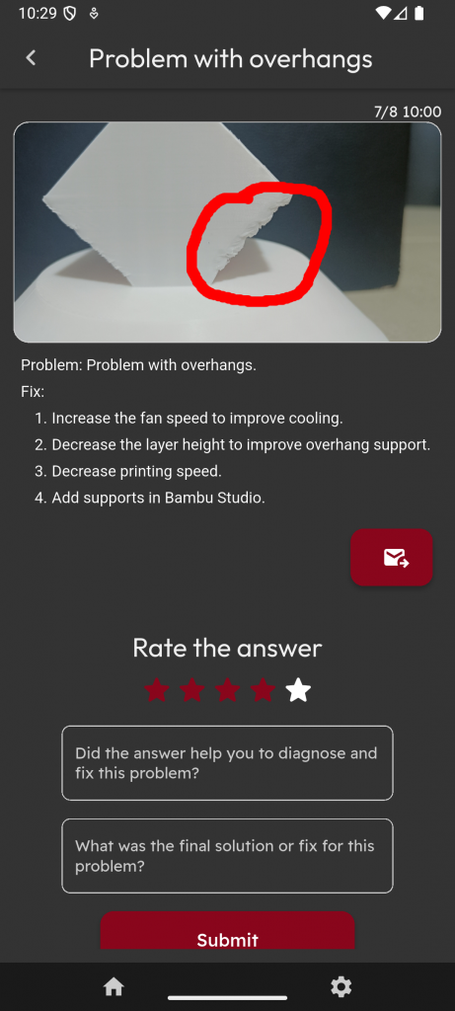This screenshot has height=1011, width=455.
Task: Select the third rating star
Action: pyautogui.click(x=227, y=690)
